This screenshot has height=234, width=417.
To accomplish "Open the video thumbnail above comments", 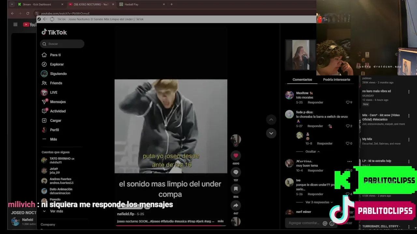I will point(301,55).
